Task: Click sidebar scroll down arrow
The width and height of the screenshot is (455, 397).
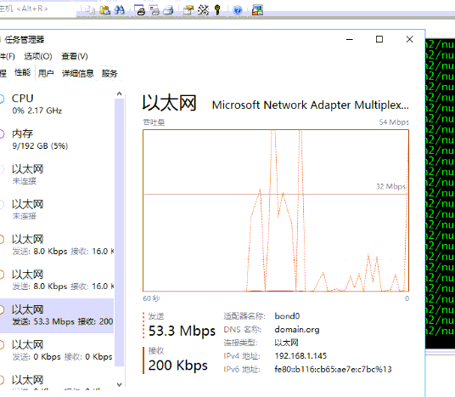Action: coord(119,384)
